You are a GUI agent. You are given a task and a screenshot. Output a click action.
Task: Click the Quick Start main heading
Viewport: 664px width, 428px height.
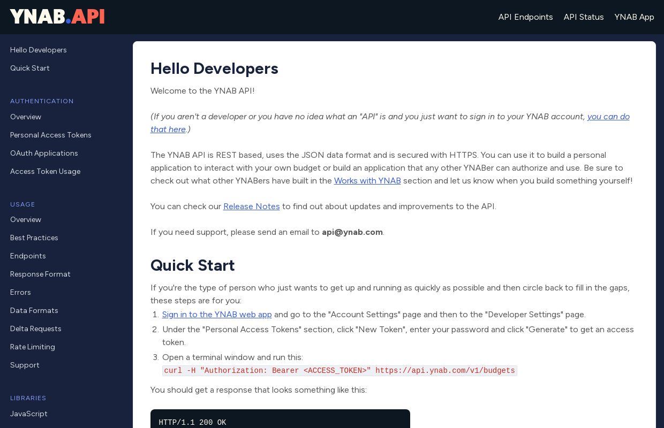coord(193,265)
